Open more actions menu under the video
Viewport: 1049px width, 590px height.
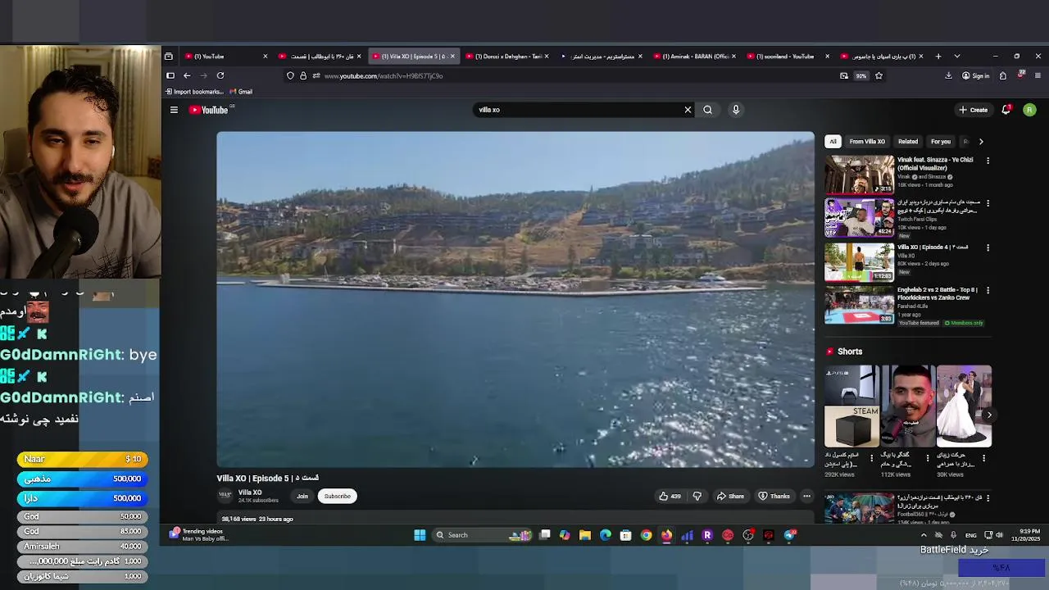[806, 496]
